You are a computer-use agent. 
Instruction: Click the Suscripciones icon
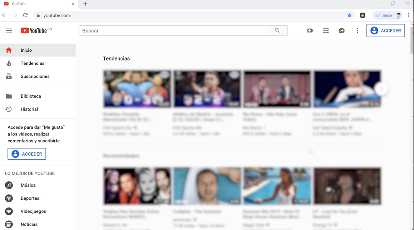[9, 76]
